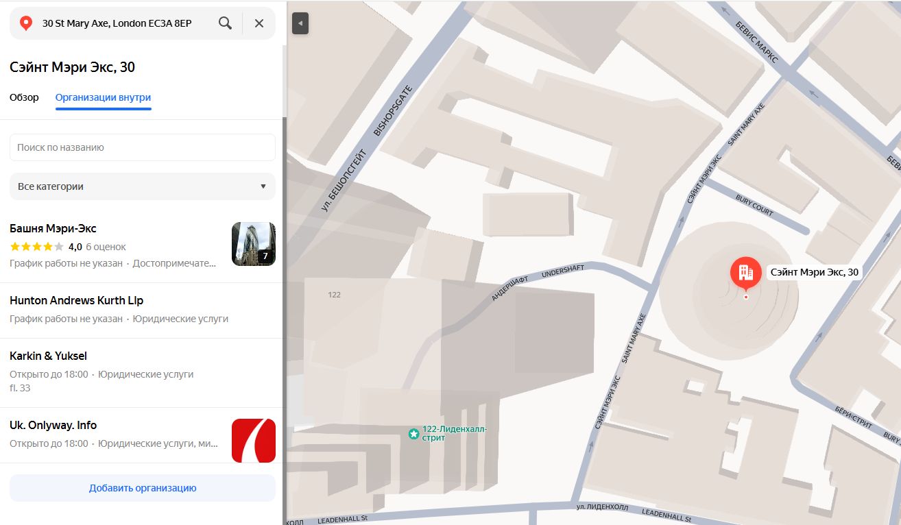The height and width of the screenshot is (525, 901).
Task: Open Hunton Andrews Kurth Llp entry
Action: [x=143, y=310]
